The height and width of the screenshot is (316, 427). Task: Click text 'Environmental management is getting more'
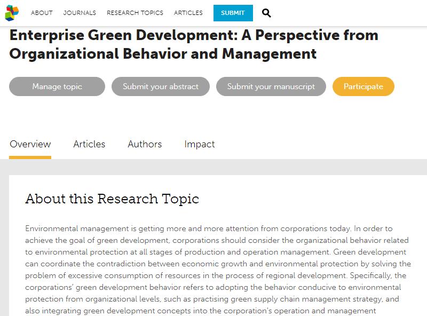pos(94,228)
